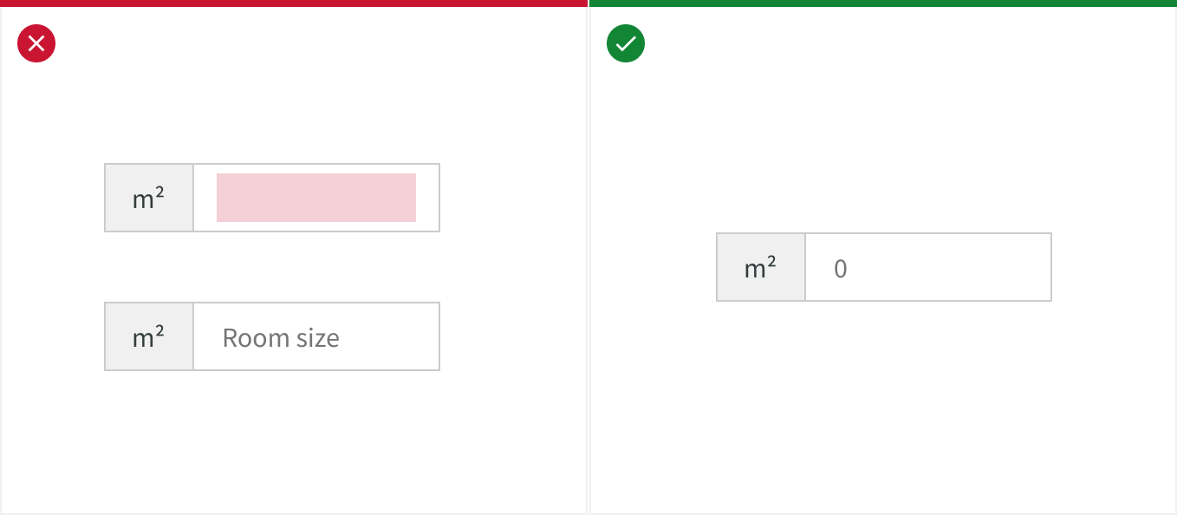Click the green bar atop the right panel
Viewport: 1177px width, 515px height.
point(882,3)
